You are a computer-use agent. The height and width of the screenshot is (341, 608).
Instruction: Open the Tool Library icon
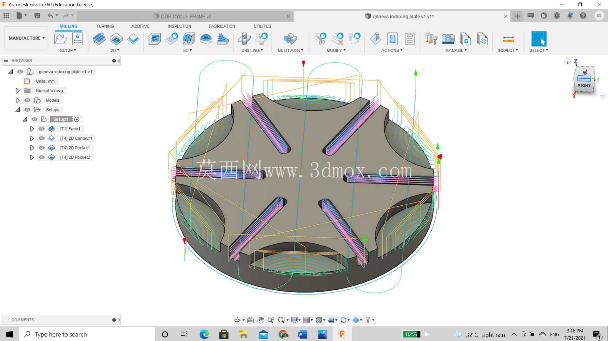point(431,39)
